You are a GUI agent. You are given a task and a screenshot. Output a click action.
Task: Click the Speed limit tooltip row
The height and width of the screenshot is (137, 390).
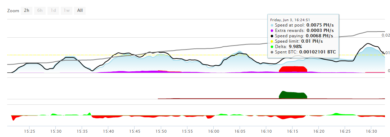(x=296, y=41)
